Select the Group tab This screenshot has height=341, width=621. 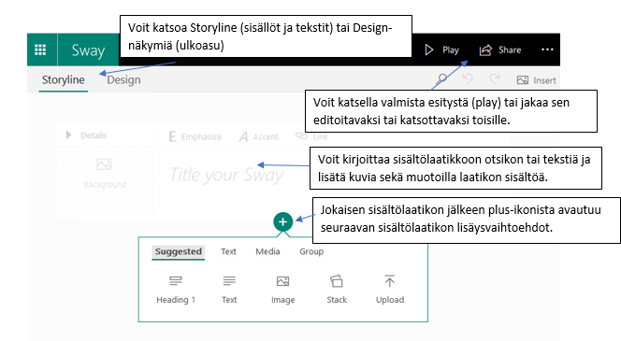[311, 251]
